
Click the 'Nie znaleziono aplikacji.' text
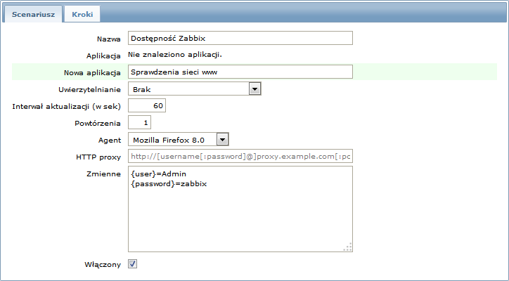tap(175, 55)
